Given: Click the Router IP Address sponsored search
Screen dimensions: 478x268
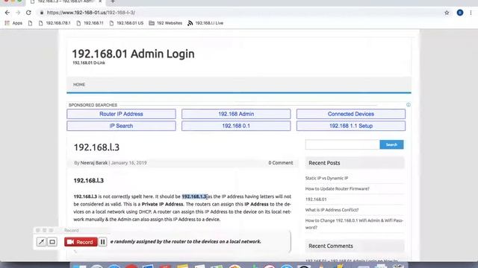Looking at the screenshot, I should click(121, 114).
